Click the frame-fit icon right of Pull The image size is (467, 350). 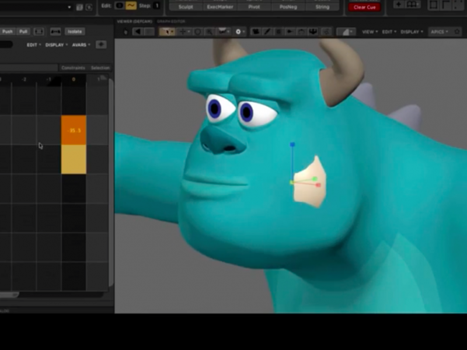tap(39, 32)
